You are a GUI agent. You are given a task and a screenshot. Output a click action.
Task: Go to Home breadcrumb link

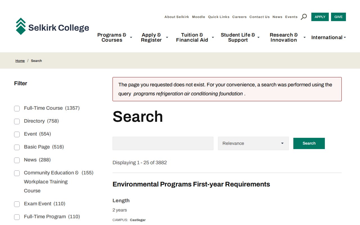pos(20,61)
